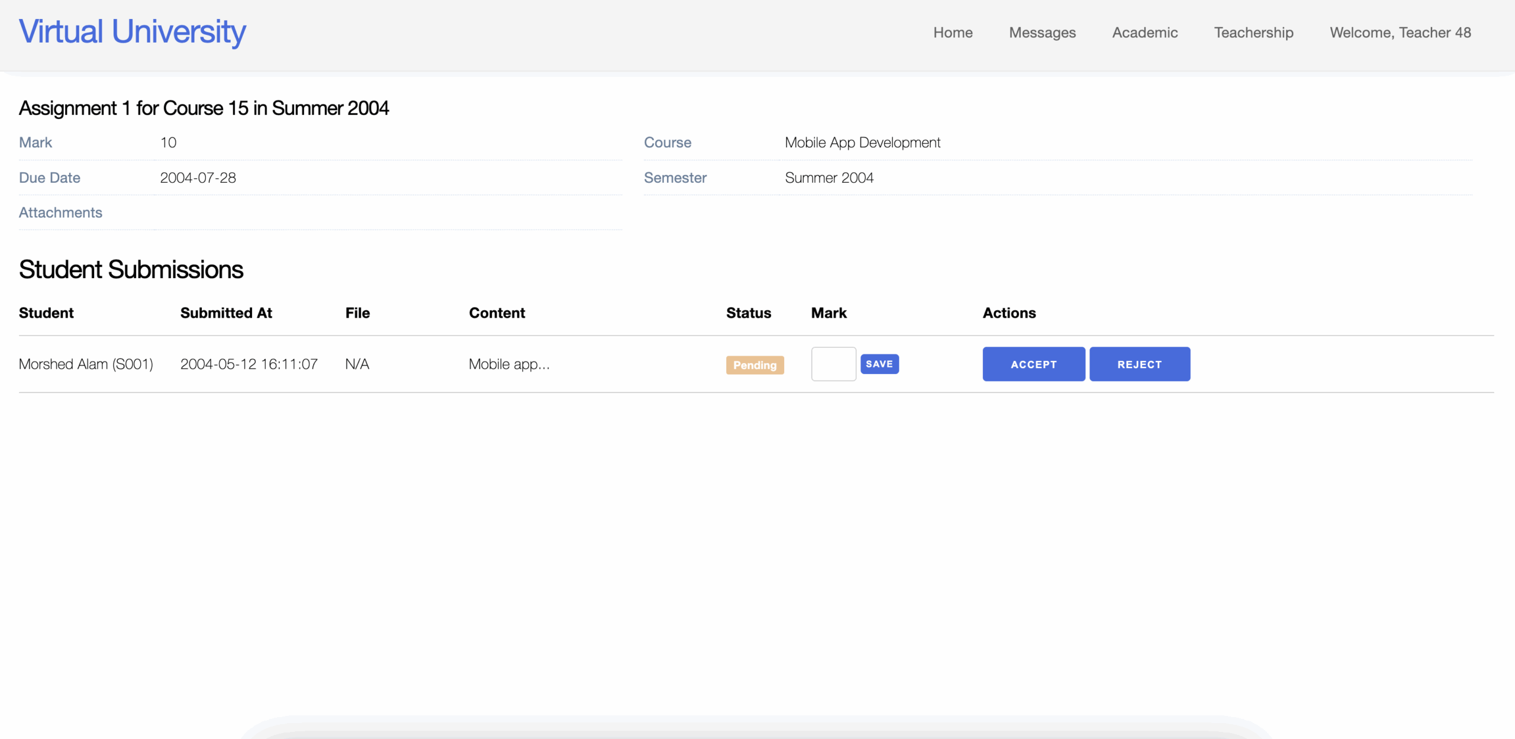Click the Status column header

748,313
